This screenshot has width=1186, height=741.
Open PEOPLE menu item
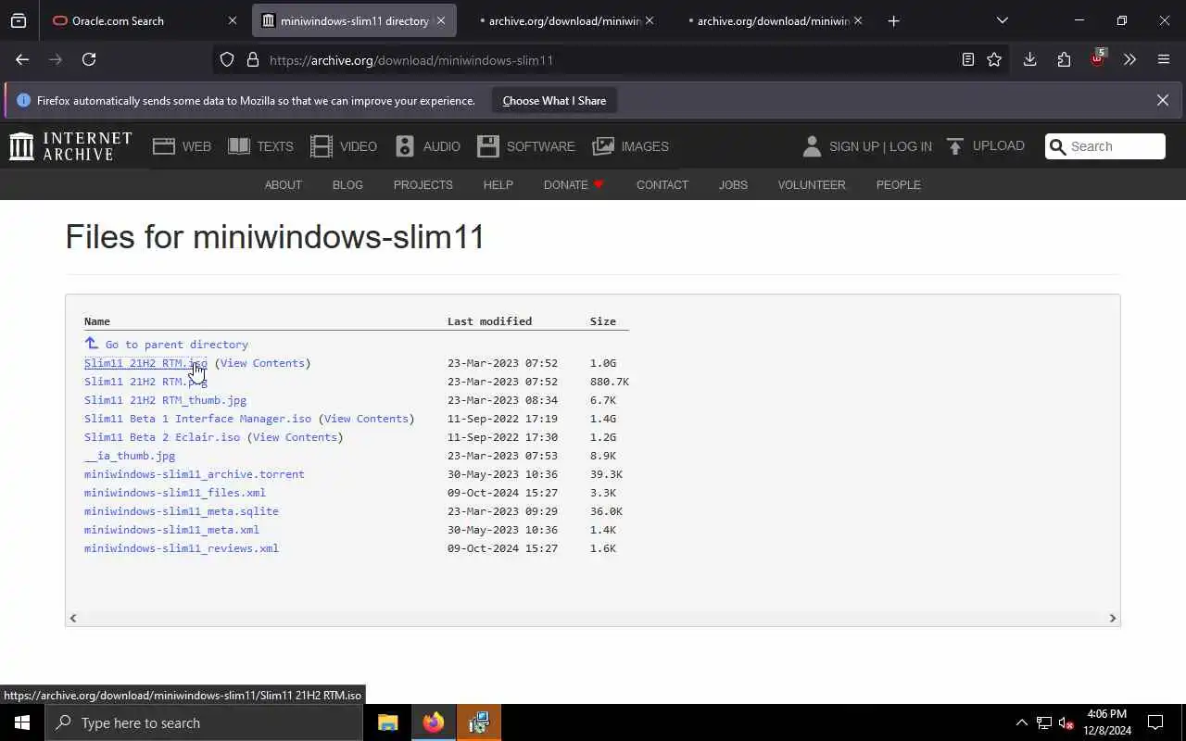898,184
